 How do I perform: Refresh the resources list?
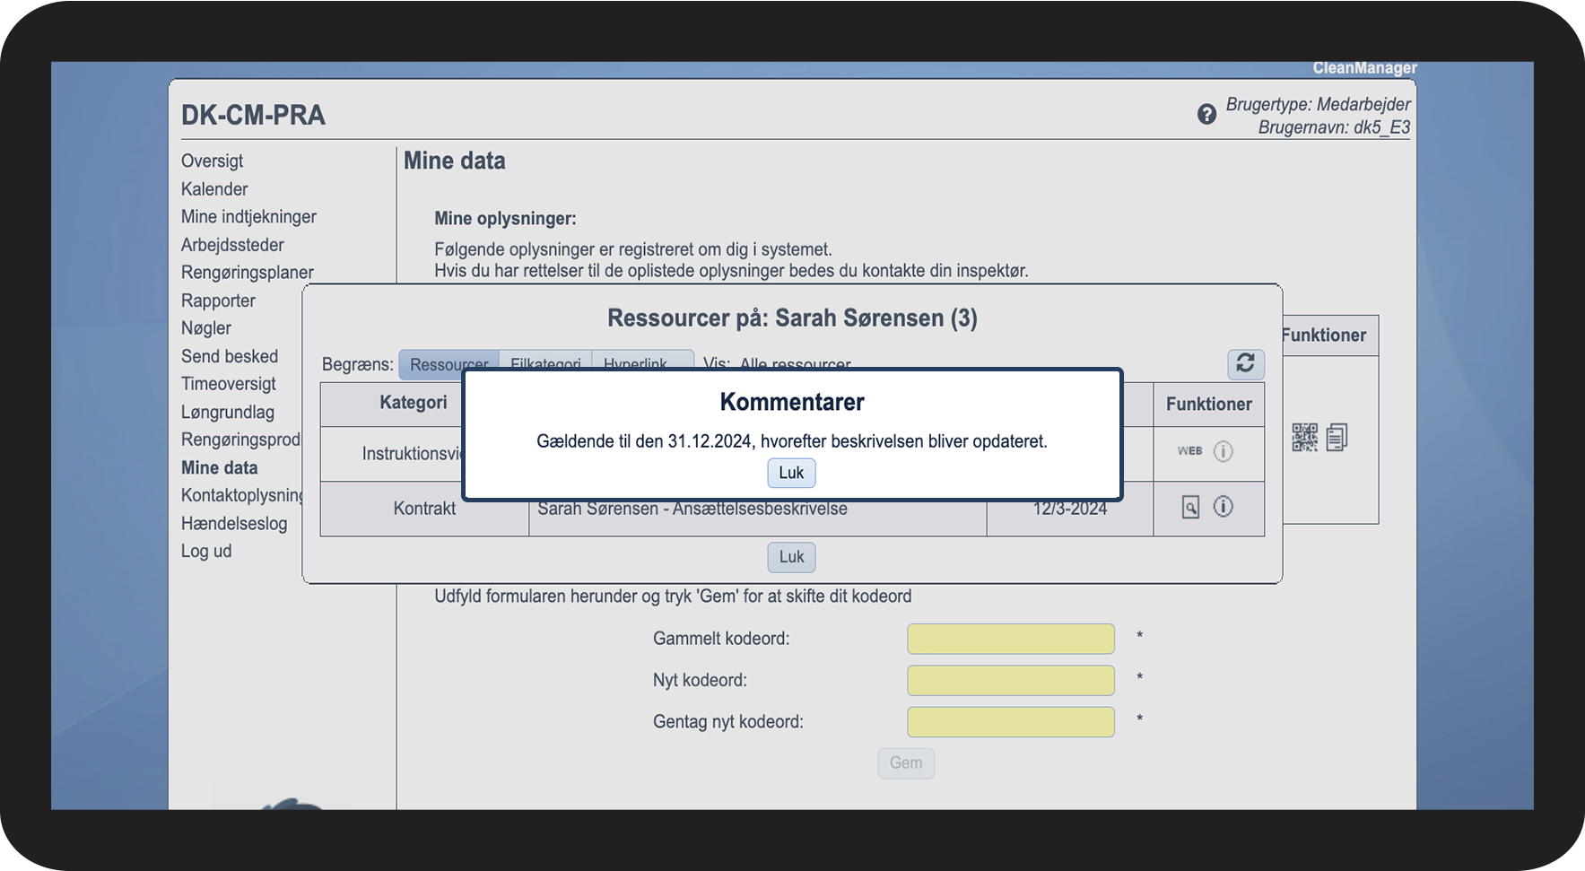(1245, 363)
